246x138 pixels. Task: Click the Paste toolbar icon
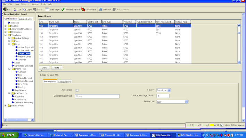click(35, 10)
